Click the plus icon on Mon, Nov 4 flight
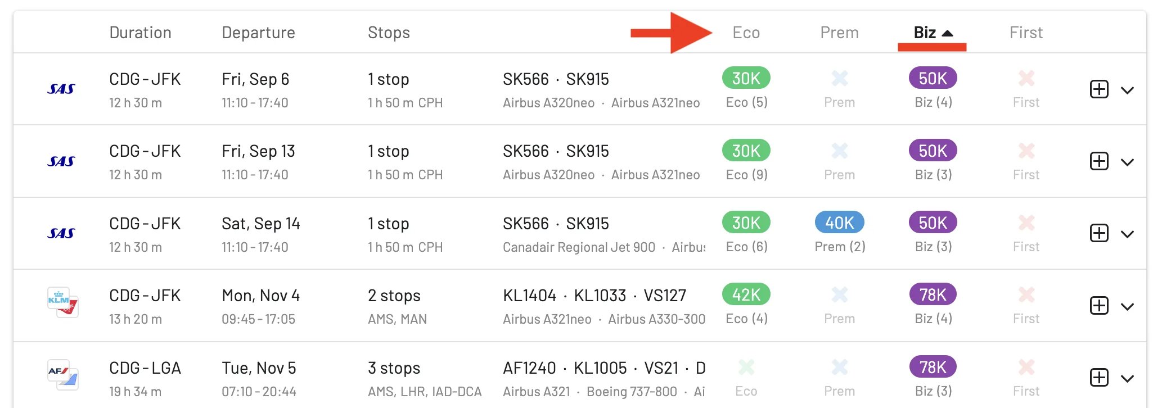 (x=1099, y=306)
